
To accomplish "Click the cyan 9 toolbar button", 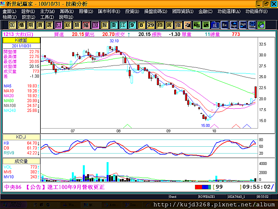I will tap(132, 25).
